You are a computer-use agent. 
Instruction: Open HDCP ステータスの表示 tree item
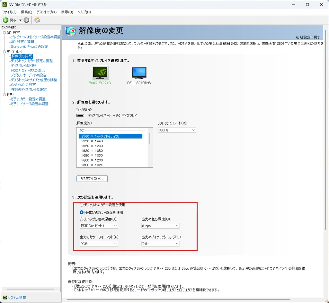coord(28,70)
